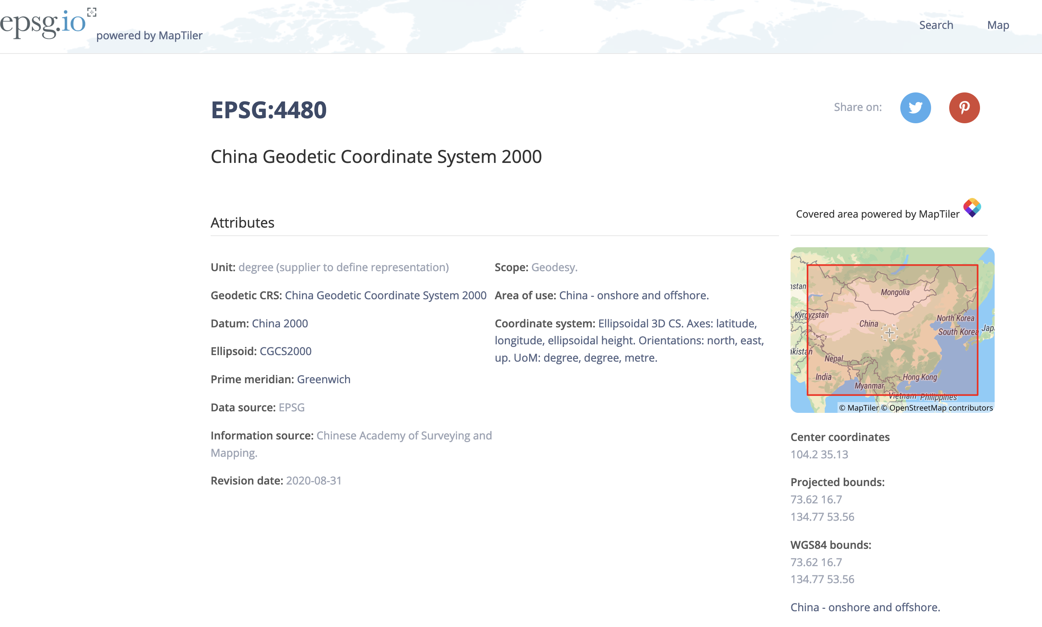
Task: Open the China 2000 datum link
Action: tap(280, 323)
